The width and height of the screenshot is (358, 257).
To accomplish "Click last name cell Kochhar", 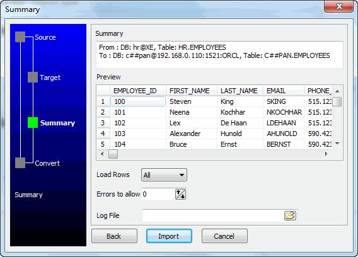I will pos(240,112).
